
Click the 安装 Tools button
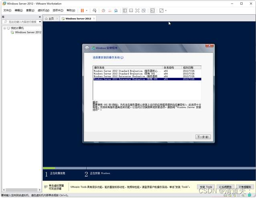206,187
